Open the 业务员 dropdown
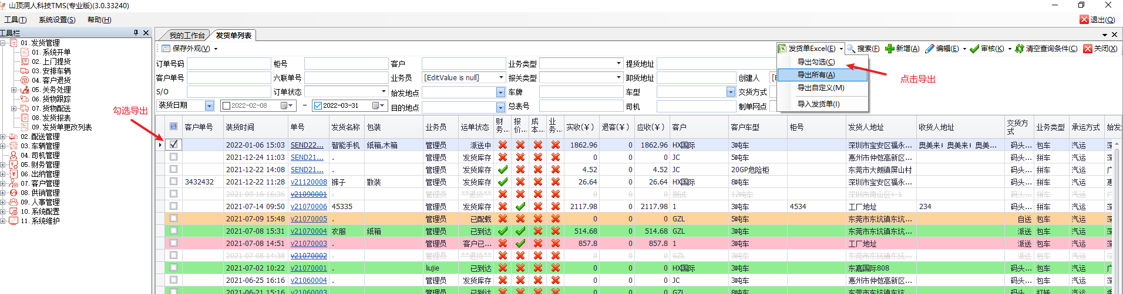This screenshot has height=294, width=1123. [501, 77]
